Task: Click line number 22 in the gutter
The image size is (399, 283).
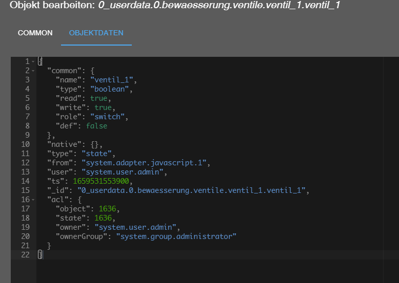Action: point(25,255)
